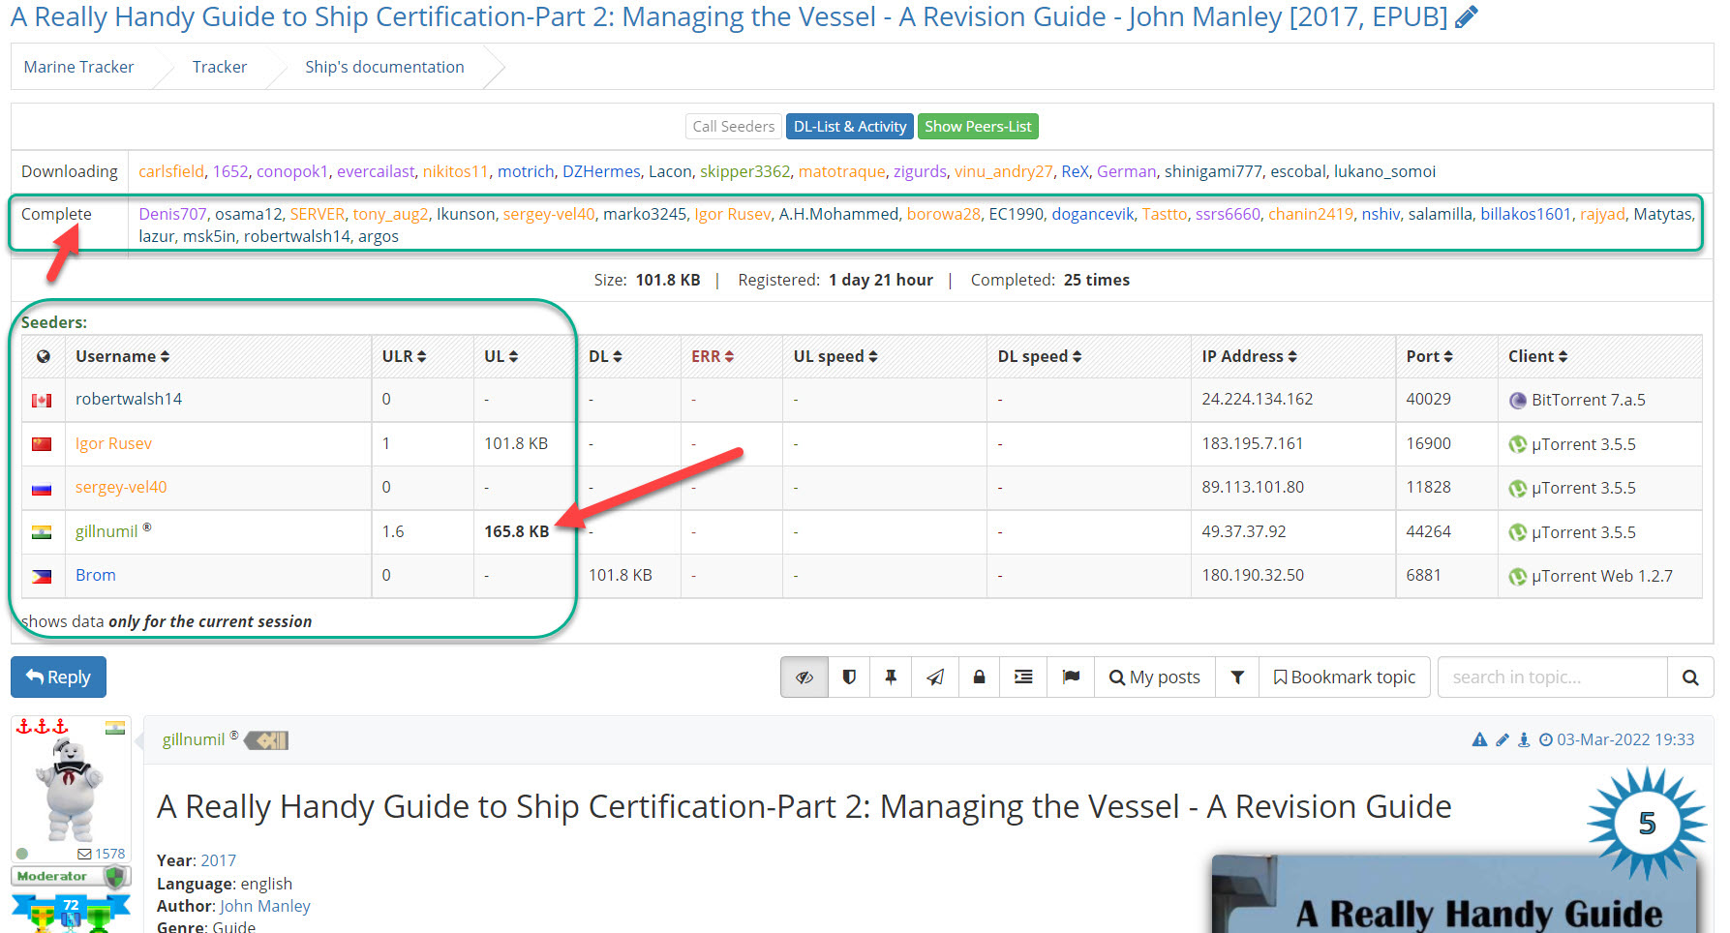The width and height of the screenshot is (1730, 933).
Task: Toggle the DL-List & Activity button
Action: pos(849,127)
